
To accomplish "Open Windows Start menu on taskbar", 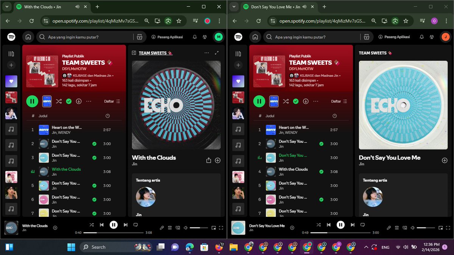I will click(71, 247).
